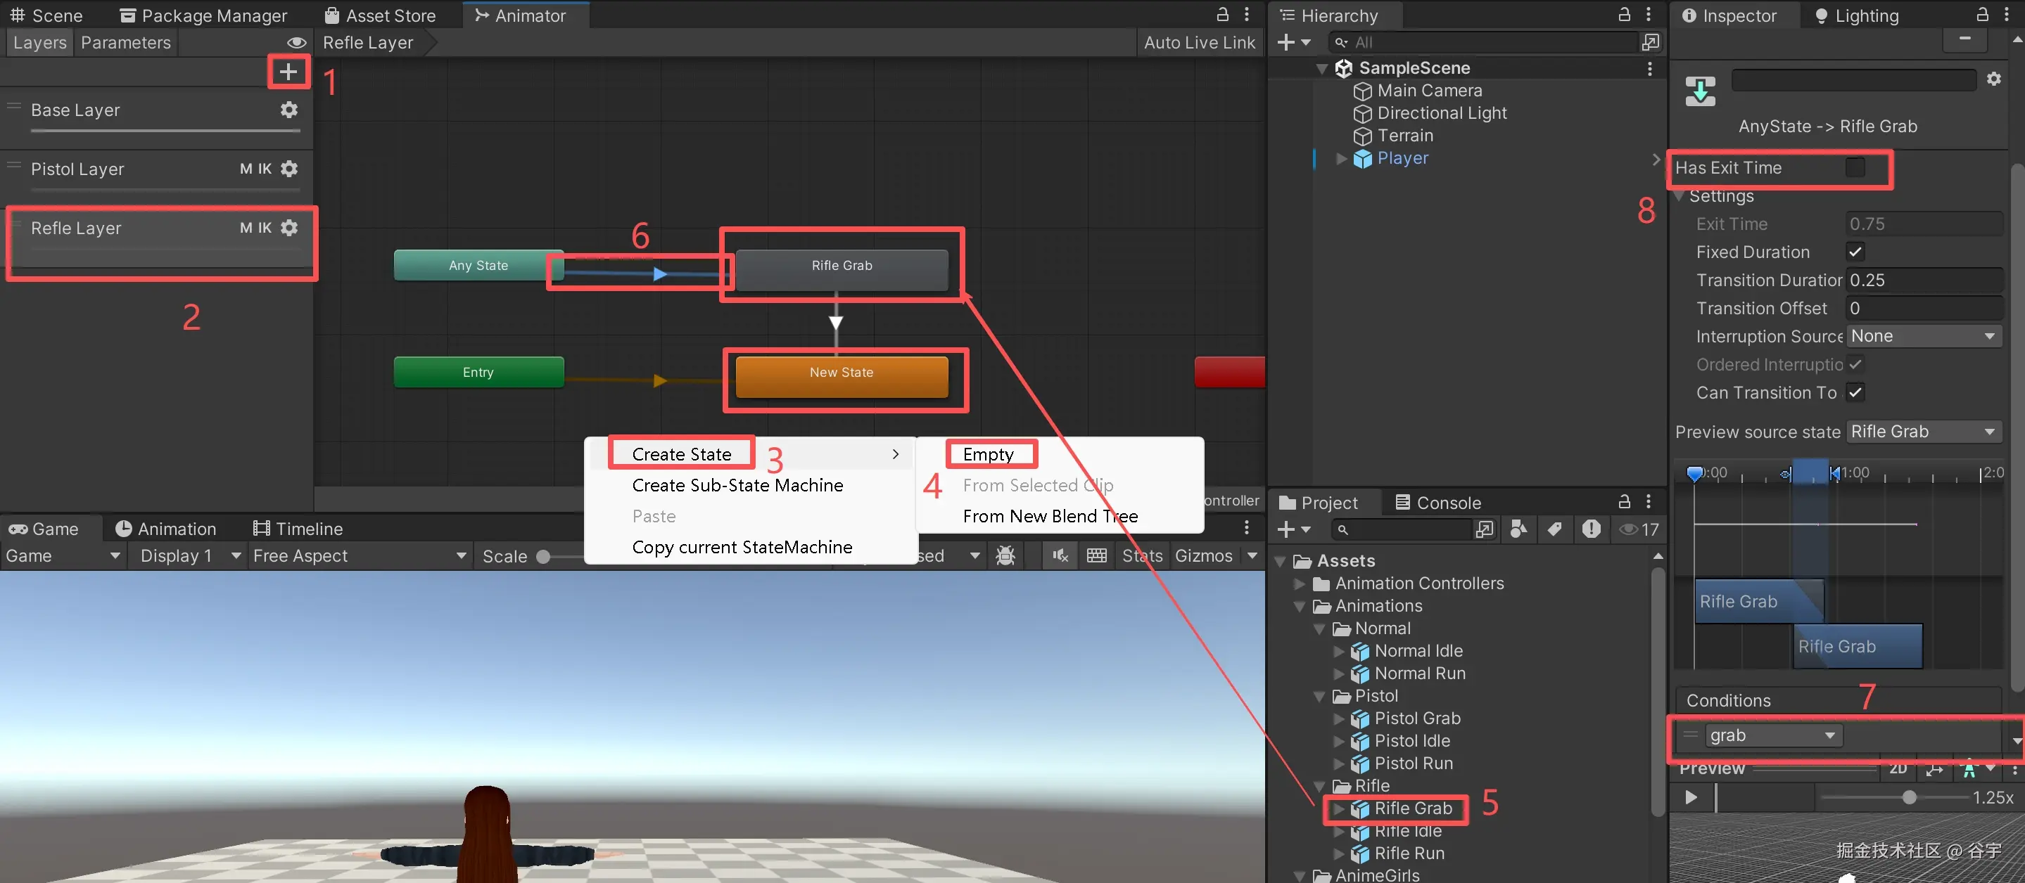
Task: Select the Rifle Grab state node
Action: click(841, 266)
